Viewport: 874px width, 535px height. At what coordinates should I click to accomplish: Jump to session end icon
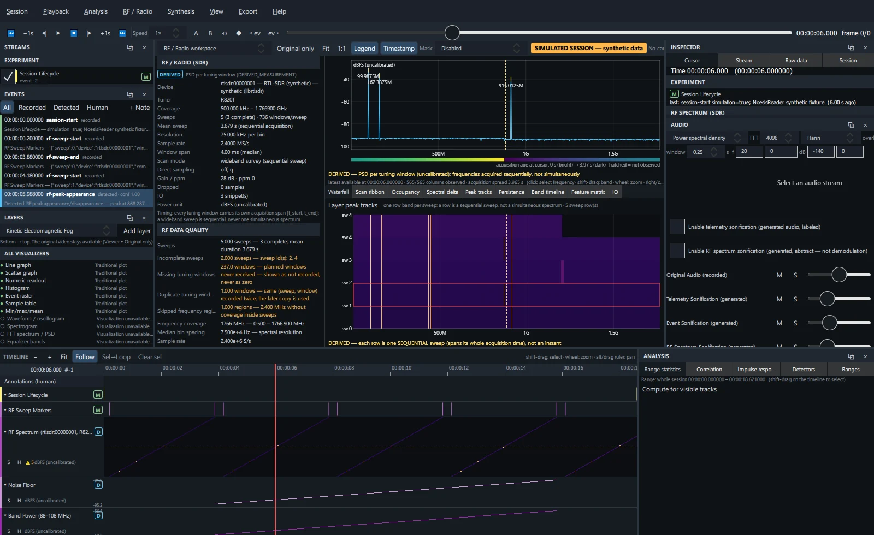point(122,33)
